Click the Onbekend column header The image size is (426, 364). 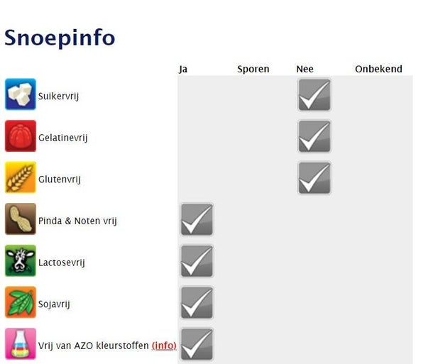378,69
